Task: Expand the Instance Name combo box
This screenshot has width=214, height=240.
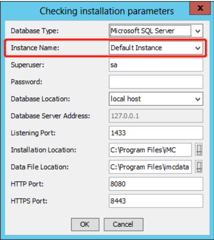Action: click(156, 48)
